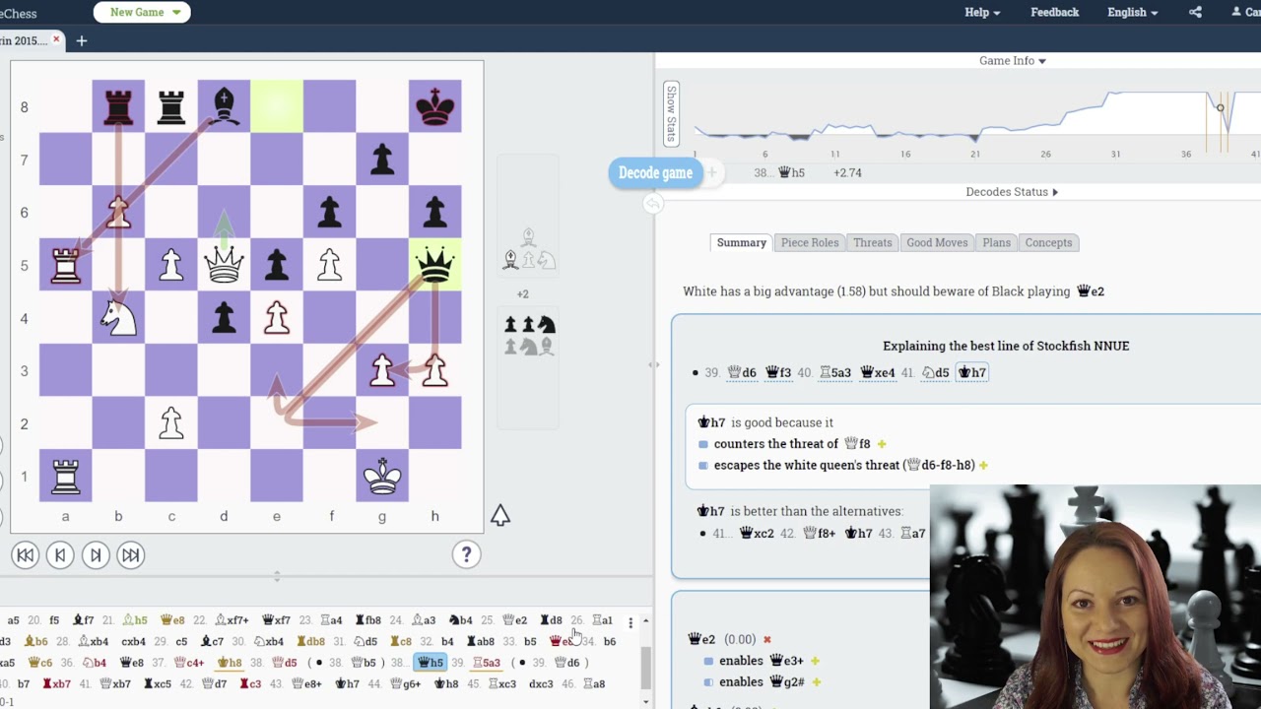This screenshot has width=1261, height=709.
Task: Open the question mark help icon
Action: [466, 554]
